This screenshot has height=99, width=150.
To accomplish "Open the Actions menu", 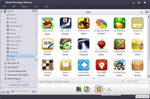I will 24,6.
